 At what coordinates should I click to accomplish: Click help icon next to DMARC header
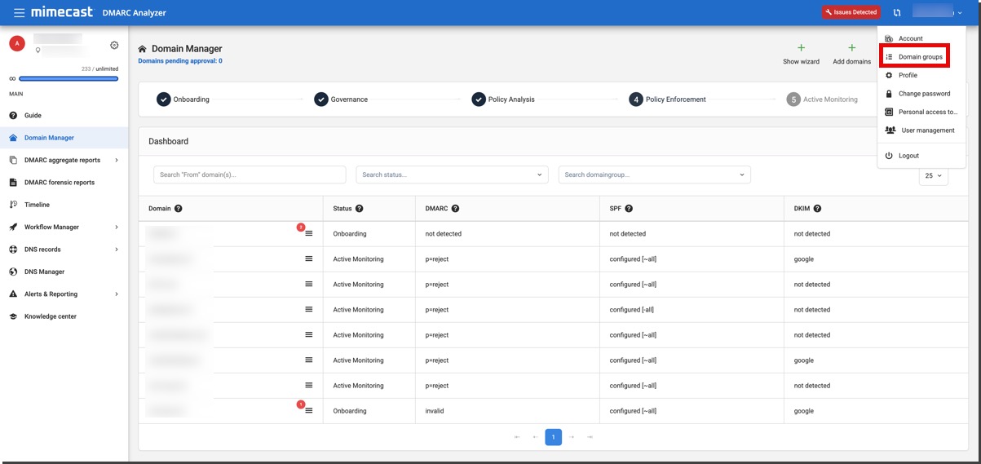click(455, 209)
